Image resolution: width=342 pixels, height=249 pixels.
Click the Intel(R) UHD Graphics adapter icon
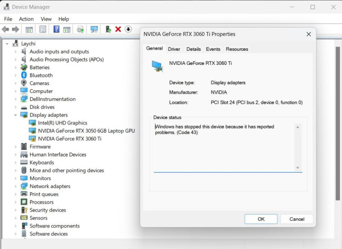[x=32, y=123]
